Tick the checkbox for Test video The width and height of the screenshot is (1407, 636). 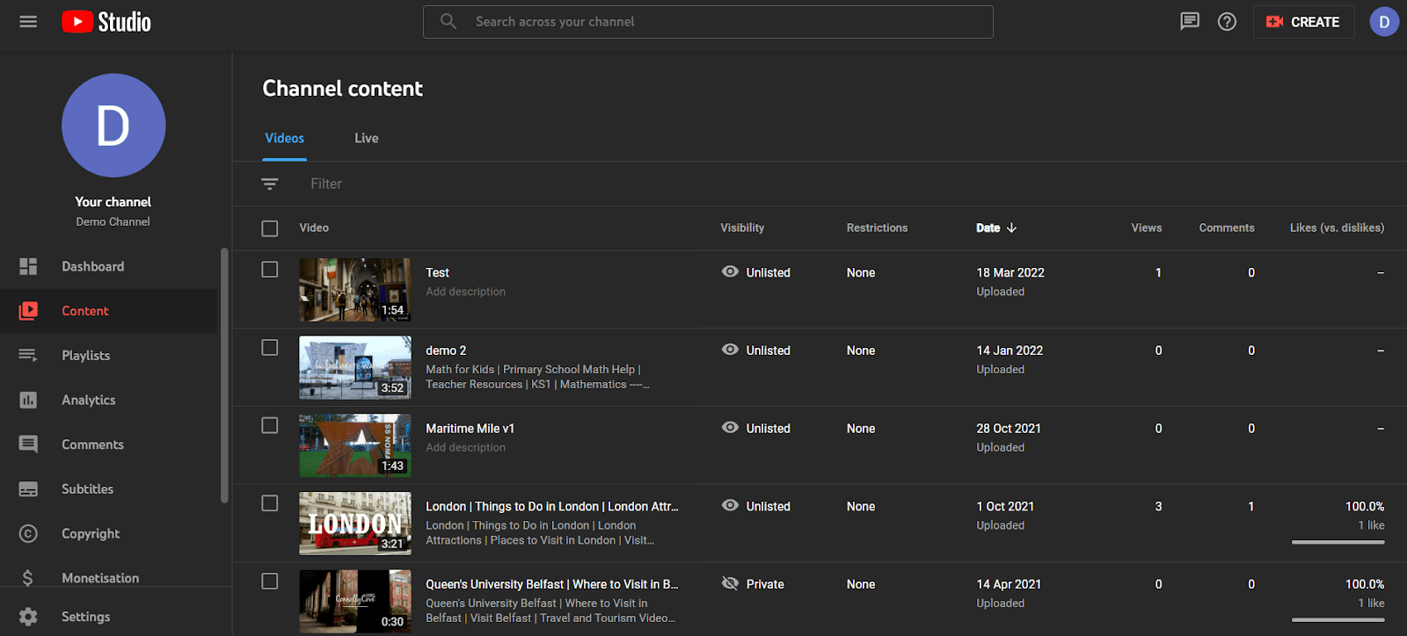click(x=270, y=270)
